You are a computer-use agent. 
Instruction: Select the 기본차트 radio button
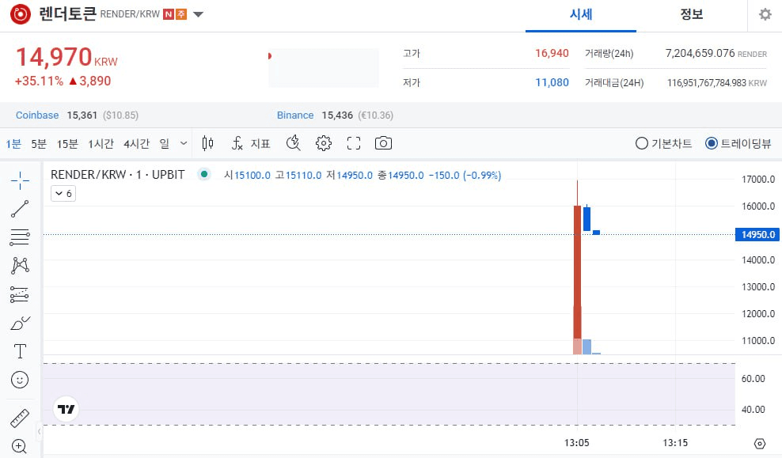pos(641,143)
